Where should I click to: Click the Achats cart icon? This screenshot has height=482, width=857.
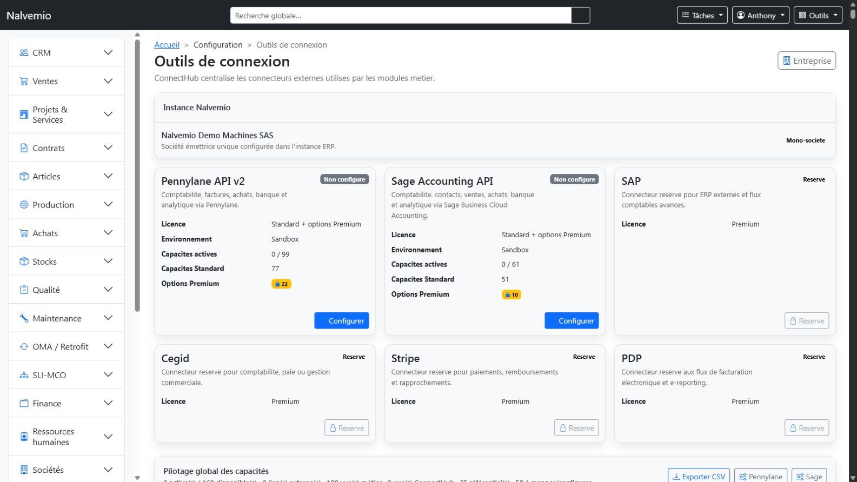pyautogui.click(x=24, y=233)
